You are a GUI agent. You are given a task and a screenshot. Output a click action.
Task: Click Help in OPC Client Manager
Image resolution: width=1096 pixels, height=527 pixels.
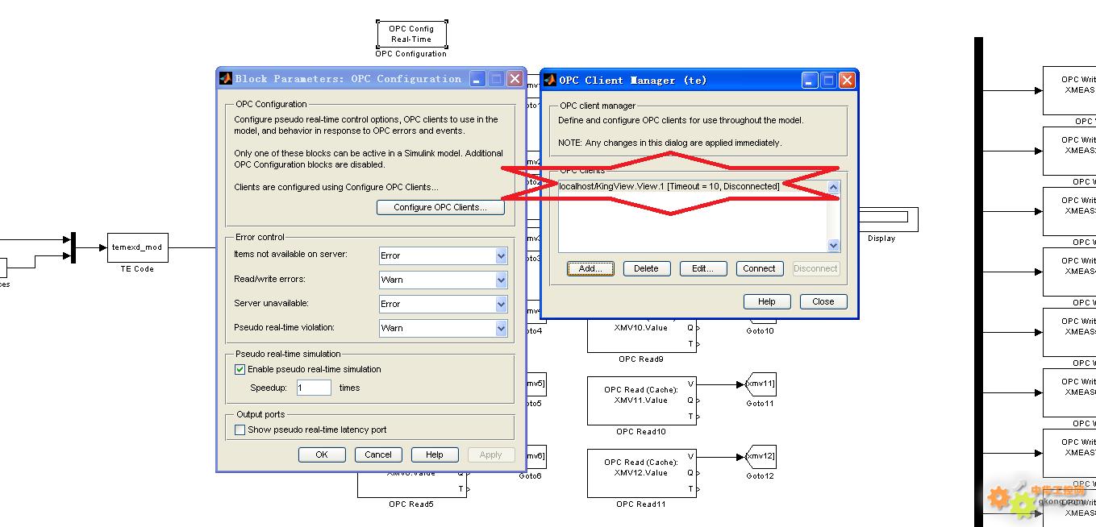[x=767, y=301]
